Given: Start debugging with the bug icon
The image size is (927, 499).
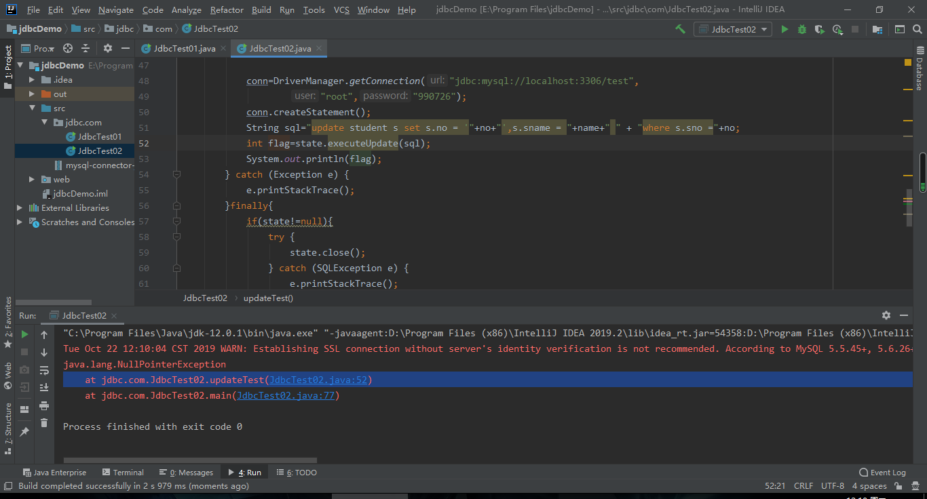Looking at the screenshot, I should [802, 29].
